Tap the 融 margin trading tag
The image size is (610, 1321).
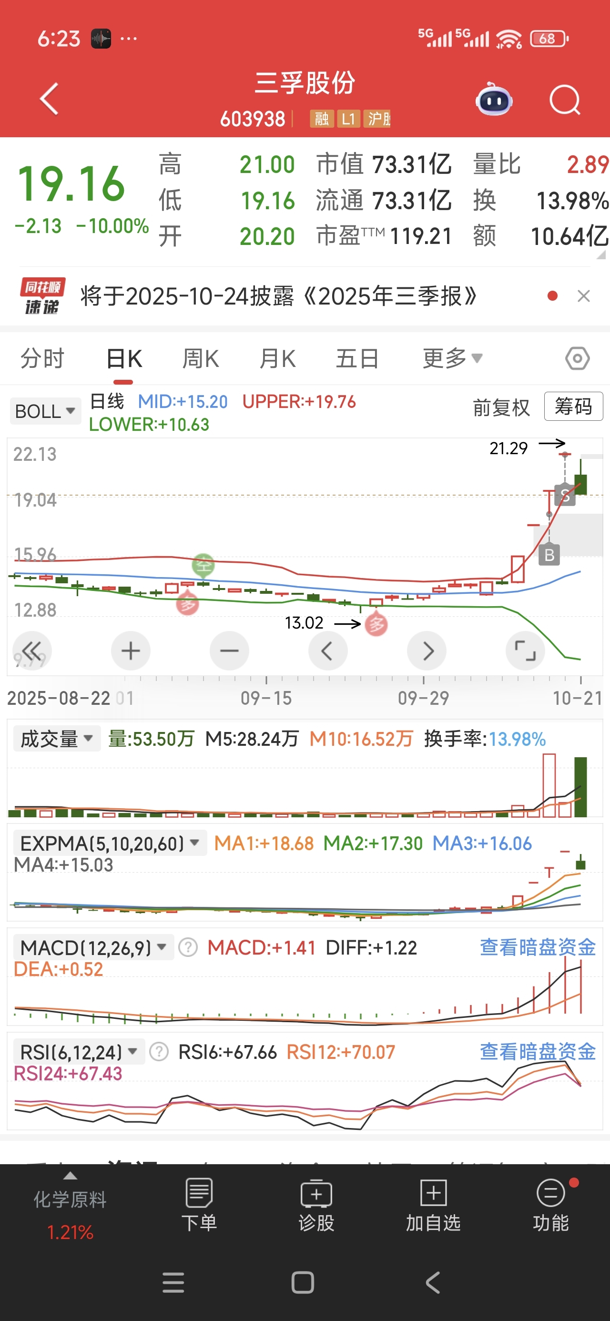(x=322, y=119)
